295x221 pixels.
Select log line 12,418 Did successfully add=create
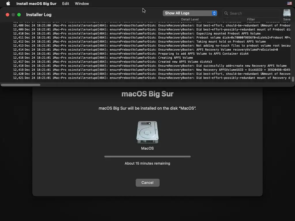tap(150, 66)
